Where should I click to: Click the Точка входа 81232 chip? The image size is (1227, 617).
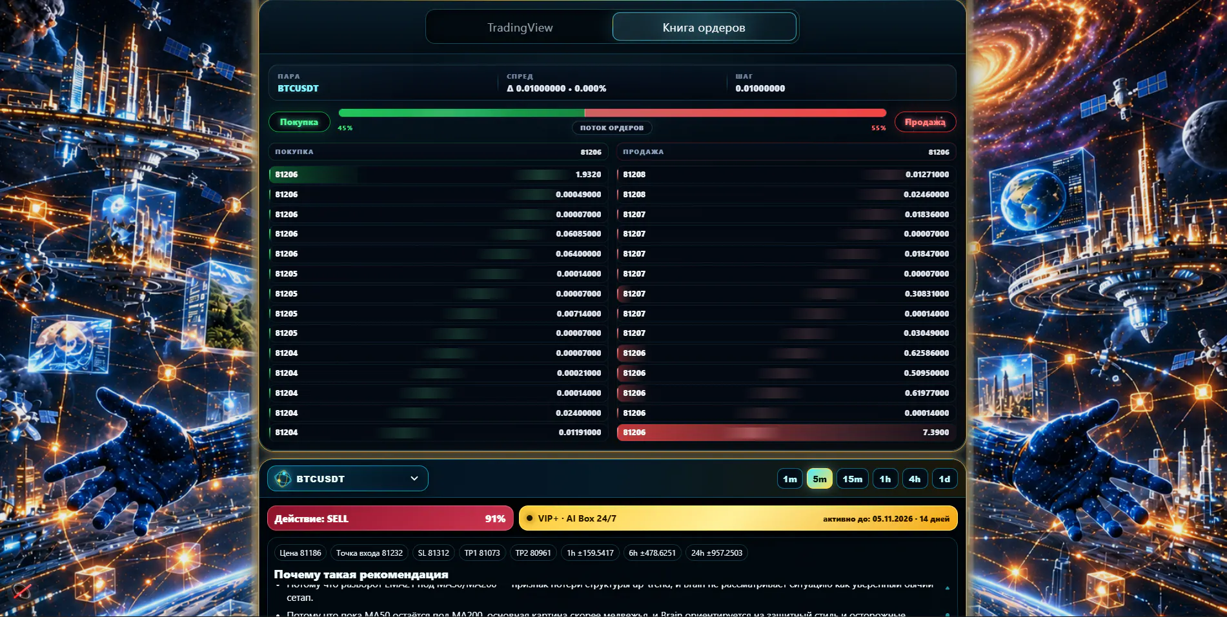tap(369, 553)
